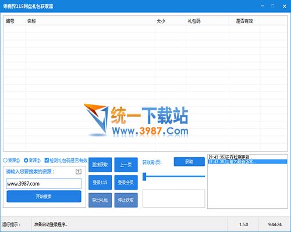Image resolution: width=291 pixels, height=232 pixels.
Task: Click the 礼包码 column header
Action: click(194, 21)
